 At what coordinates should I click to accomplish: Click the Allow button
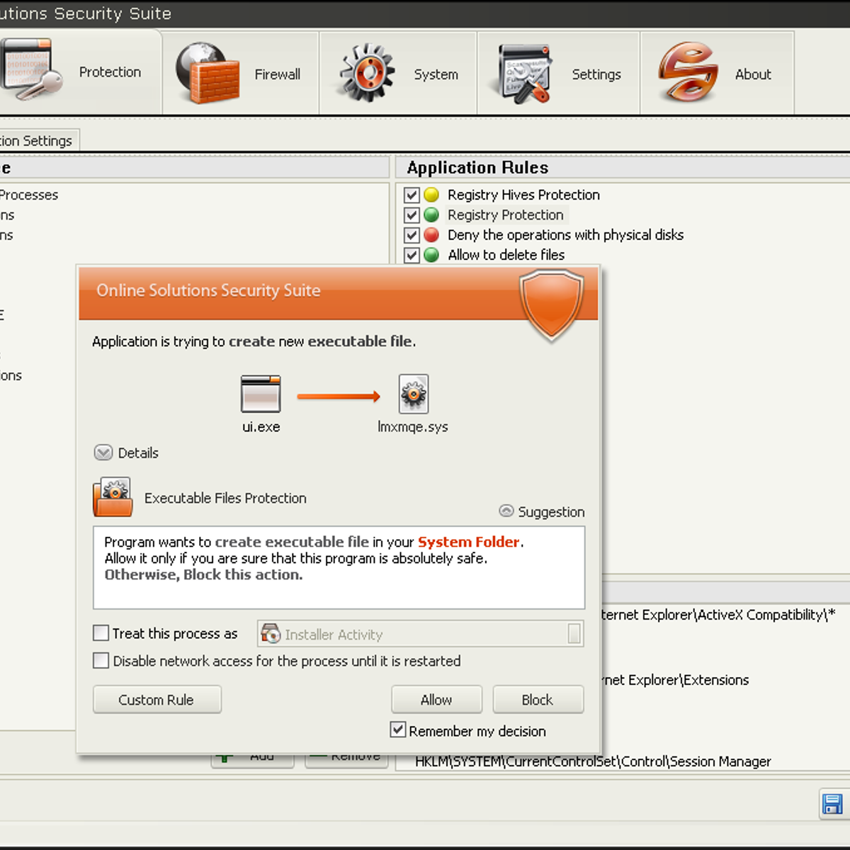(436, 700)
